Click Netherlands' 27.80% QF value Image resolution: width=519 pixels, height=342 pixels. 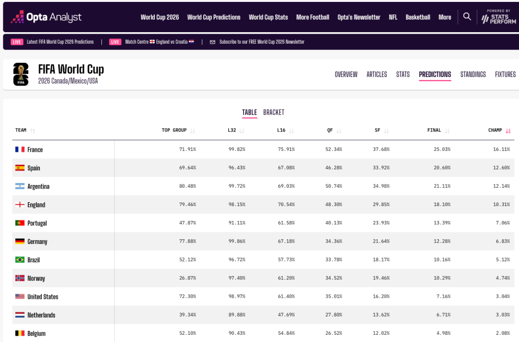tap(334, 315)
